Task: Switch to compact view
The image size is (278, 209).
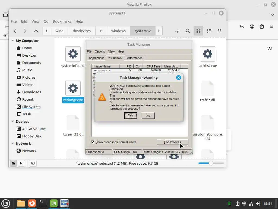Action: [x=219, y=31]
